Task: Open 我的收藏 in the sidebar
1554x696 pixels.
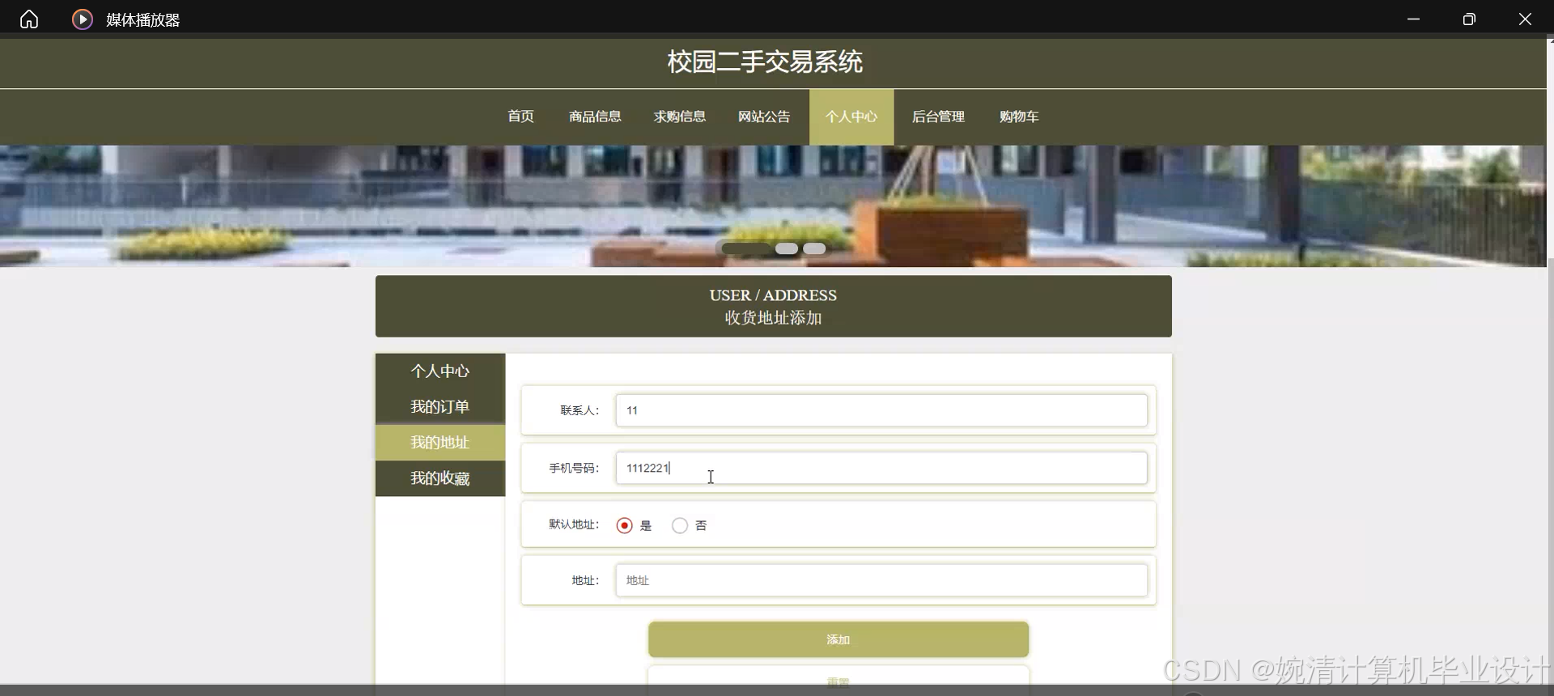Action: click(440, 478)
